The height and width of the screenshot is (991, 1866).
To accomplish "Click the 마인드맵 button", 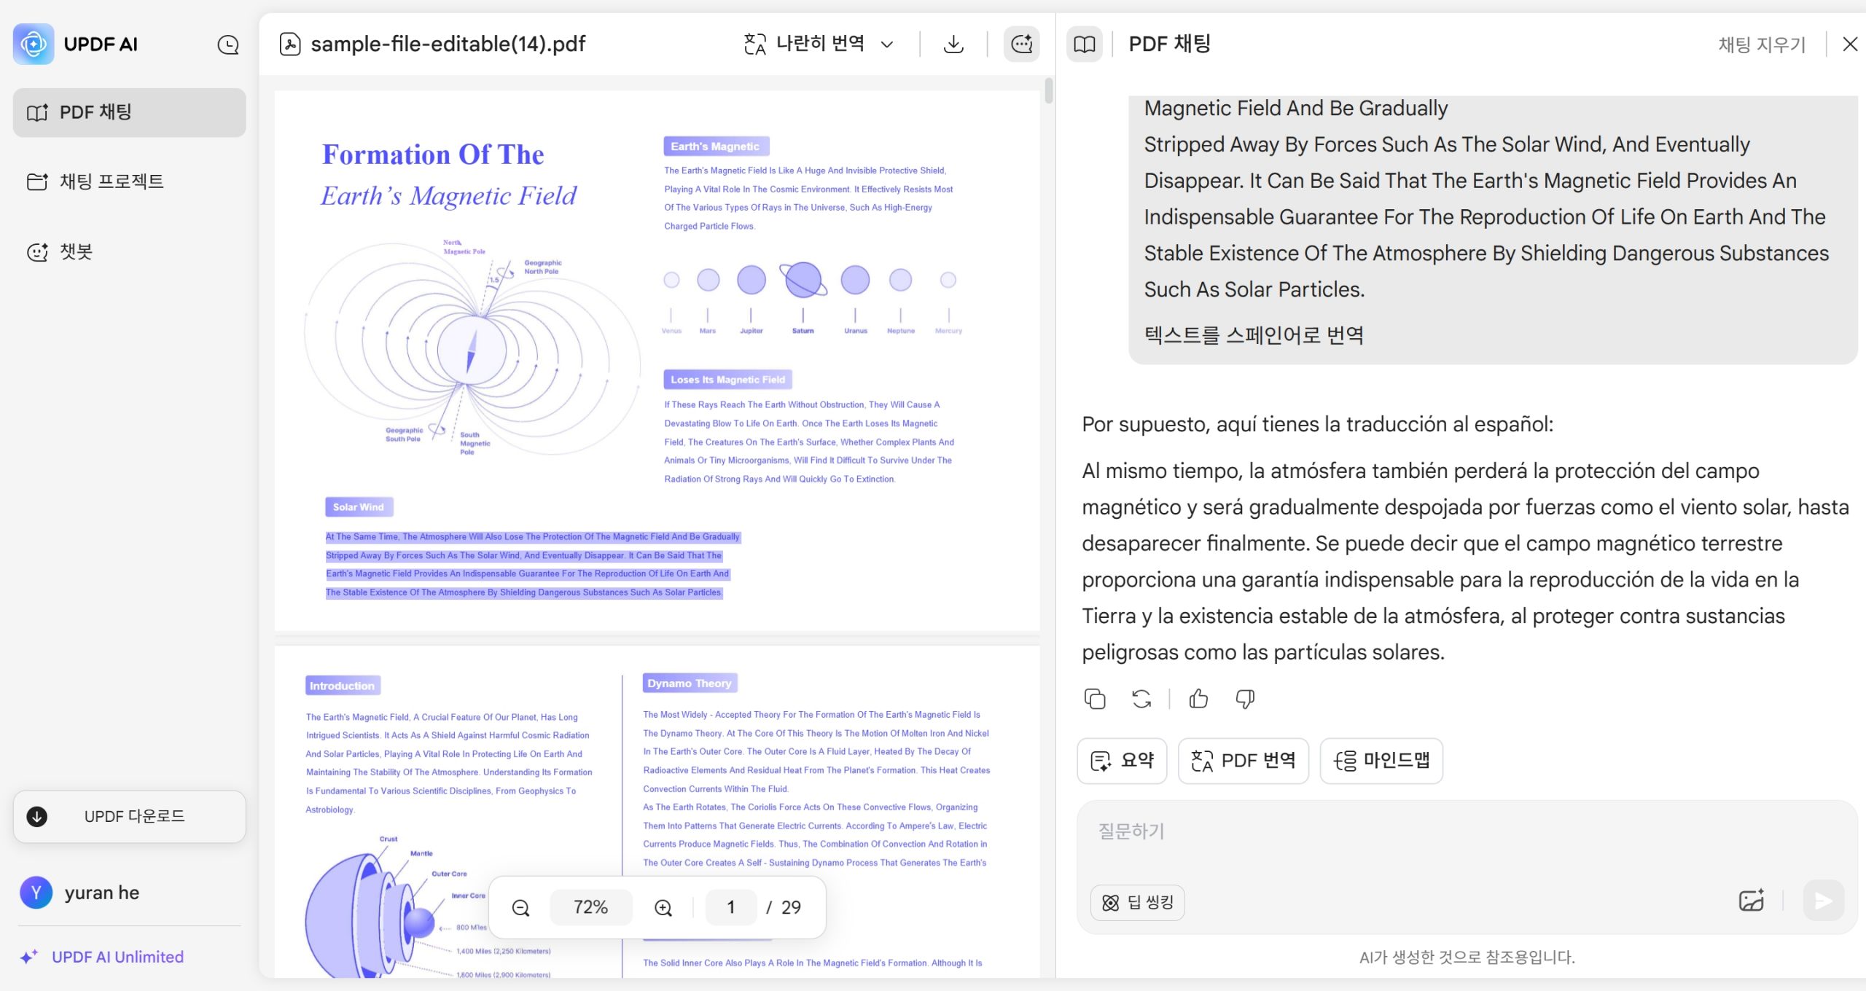I will click(x=1381, y=761).
